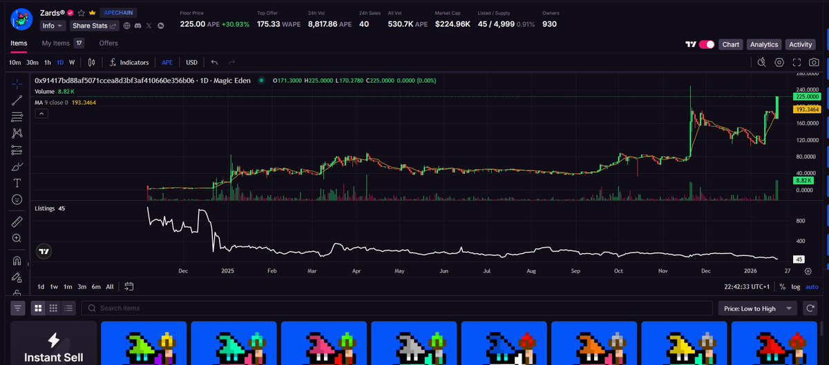Viewport: 829px width, 365px height.
Task: Enter fullscreen chart mode
Action: pyautogui.click(x=797, y=62)
